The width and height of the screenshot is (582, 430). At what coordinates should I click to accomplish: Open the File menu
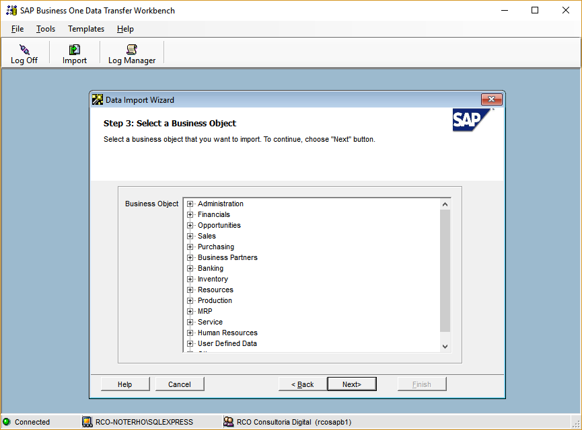17,29
